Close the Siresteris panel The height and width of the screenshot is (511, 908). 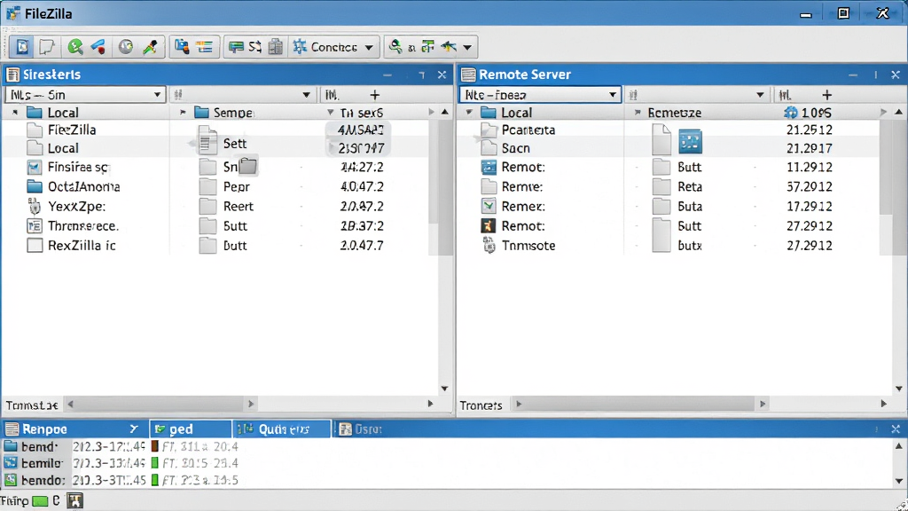(x=442, y=75)
